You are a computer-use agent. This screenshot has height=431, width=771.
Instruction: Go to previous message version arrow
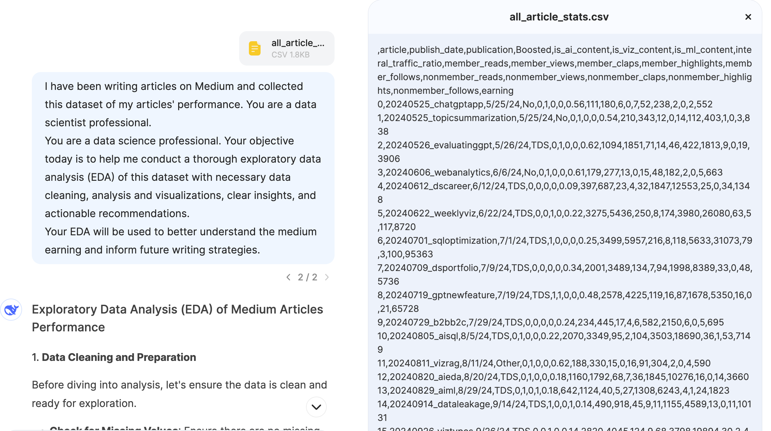[x=288, y=277]
